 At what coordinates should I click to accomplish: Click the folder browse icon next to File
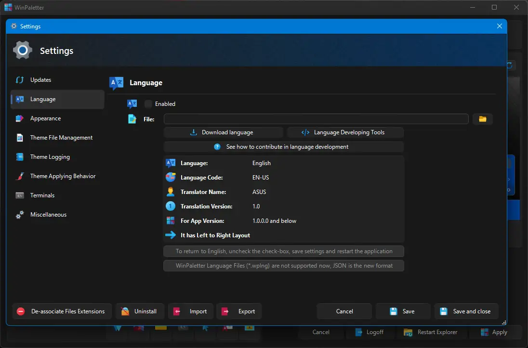tap(482, 119)
